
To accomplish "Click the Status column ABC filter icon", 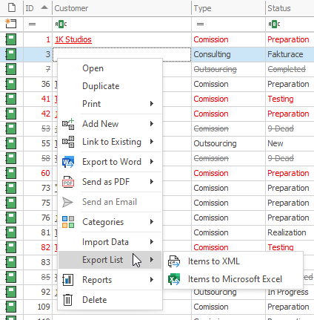I will pos(274,24).
